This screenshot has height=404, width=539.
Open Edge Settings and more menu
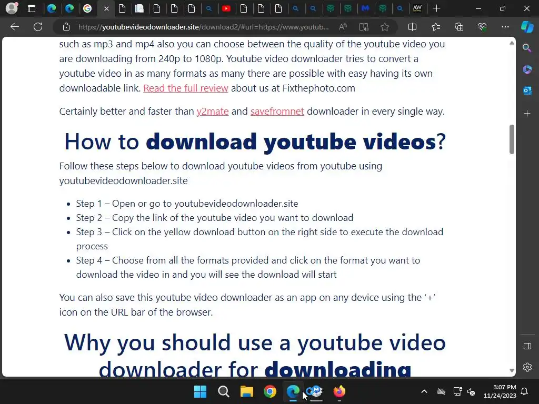pyautogui.click(x=505, y=27)
